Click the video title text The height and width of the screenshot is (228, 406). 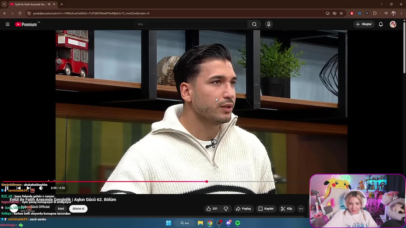[63, 199]
